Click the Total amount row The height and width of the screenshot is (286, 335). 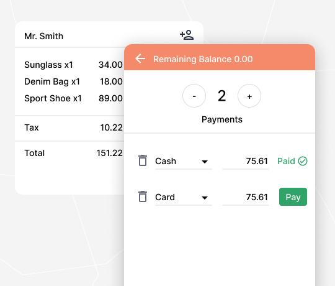[x=73, y=153]
